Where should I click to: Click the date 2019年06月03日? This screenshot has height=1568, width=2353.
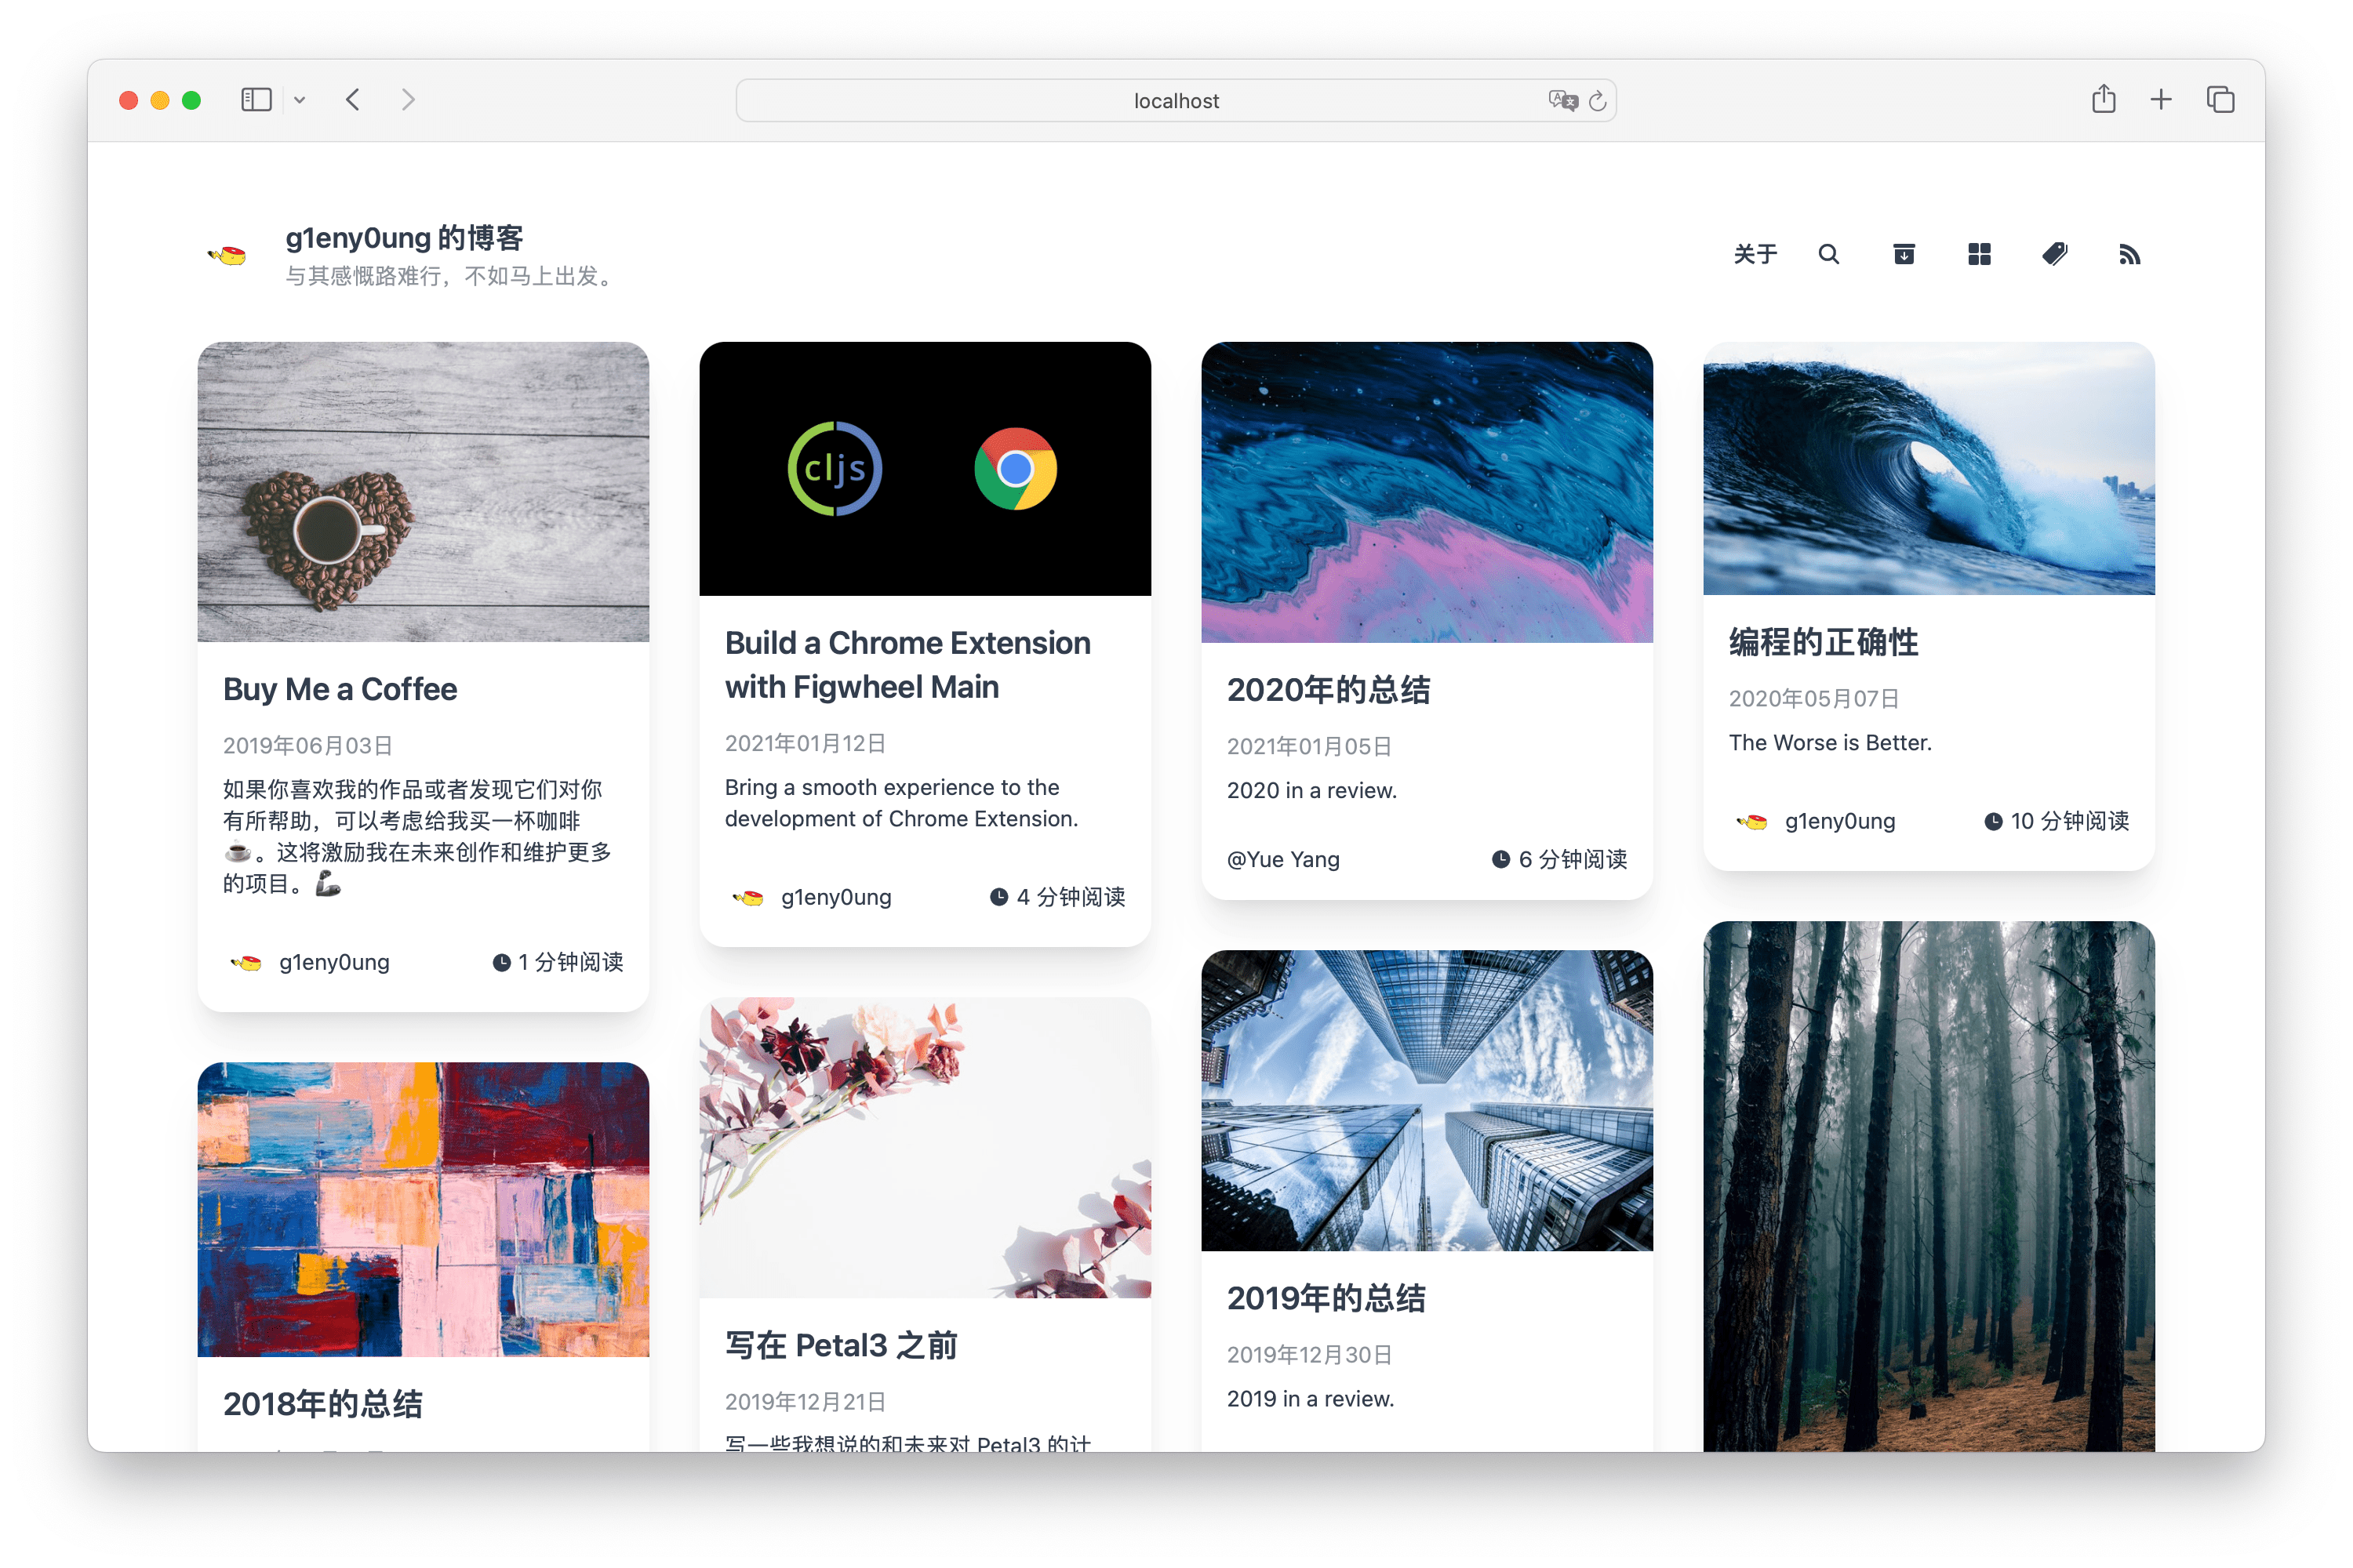tap(308, 746)
